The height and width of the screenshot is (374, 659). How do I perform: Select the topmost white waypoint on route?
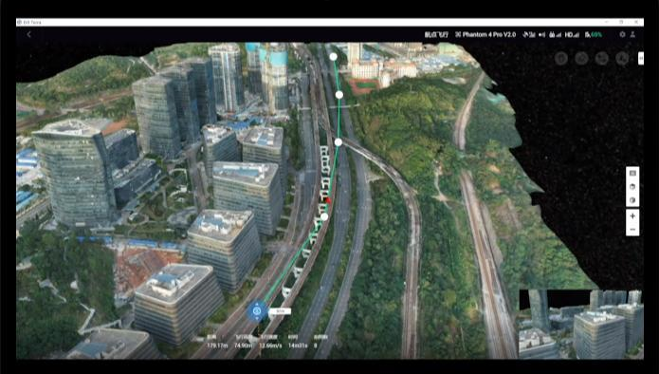(x=333, y=56)
